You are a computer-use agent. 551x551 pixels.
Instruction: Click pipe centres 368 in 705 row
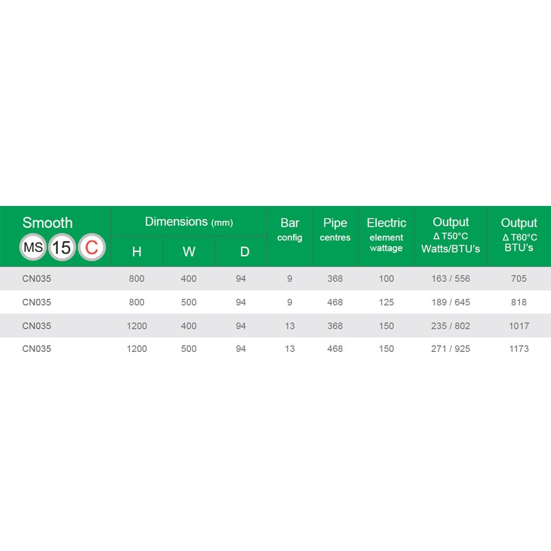point(335,279)
